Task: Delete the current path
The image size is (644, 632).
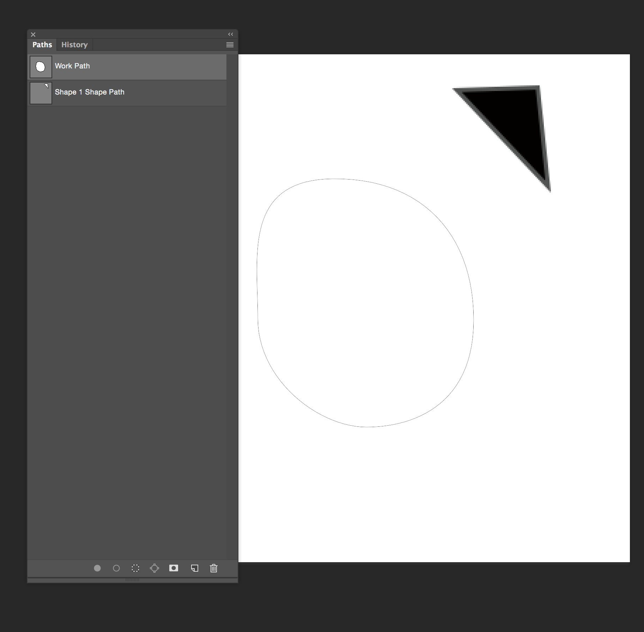Action: click(214, 568)
